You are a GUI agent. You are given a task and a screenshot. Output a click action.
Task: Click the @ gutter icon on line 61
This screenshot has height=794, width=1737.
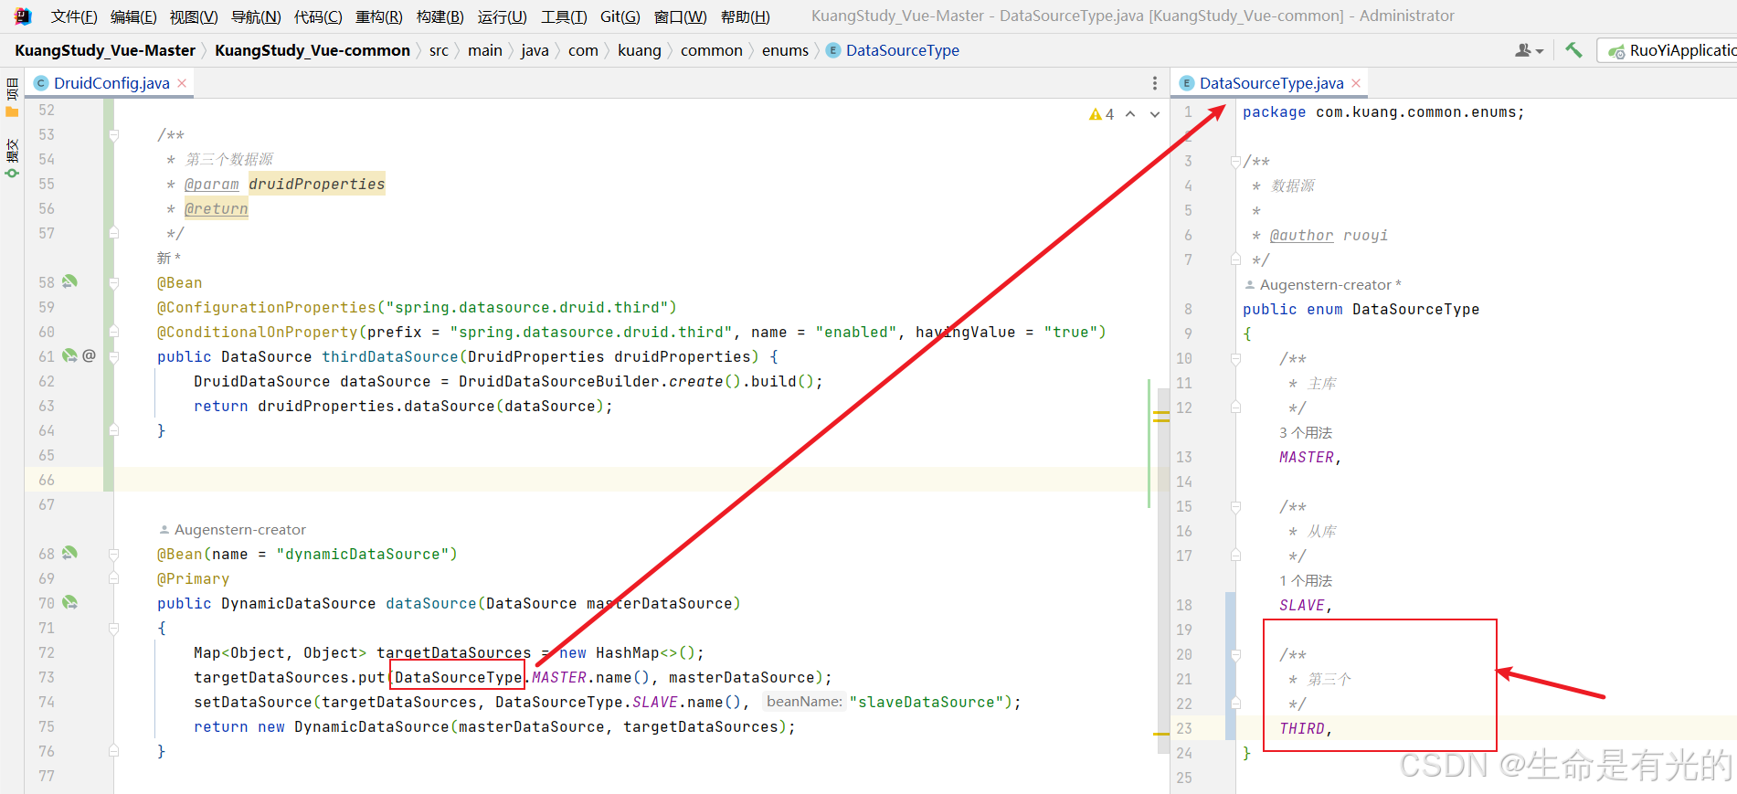pos(89,356)
